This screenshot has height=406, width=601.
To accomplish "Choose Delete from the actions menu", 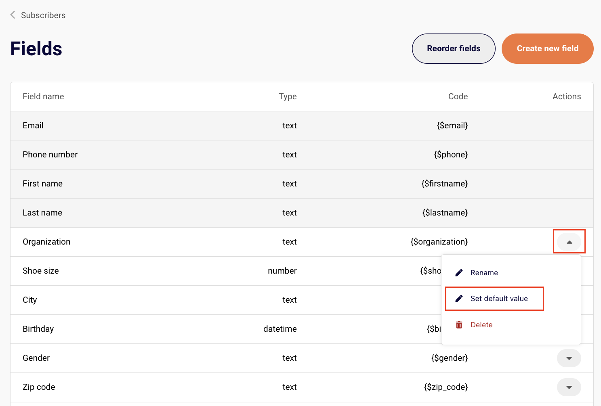I will pos(481,324).
